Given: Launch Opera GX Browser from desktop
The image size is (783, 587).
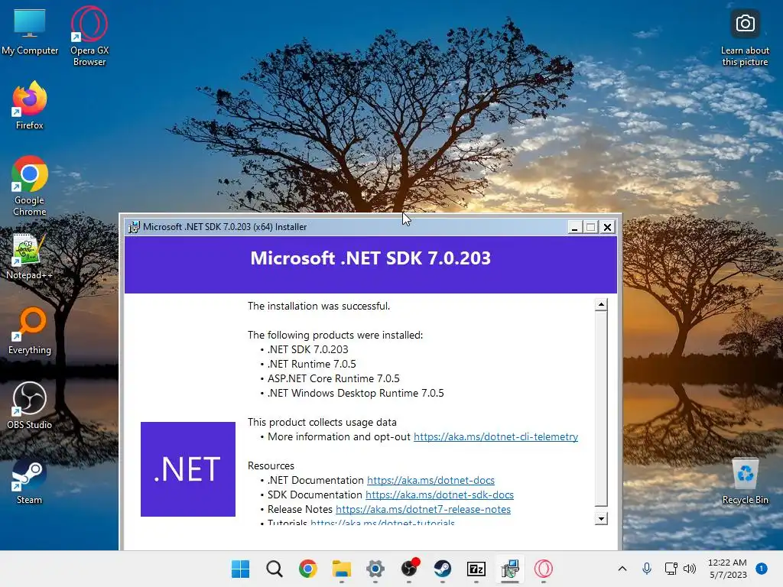Looking at the screenshot, I should [x=89, y=36].
